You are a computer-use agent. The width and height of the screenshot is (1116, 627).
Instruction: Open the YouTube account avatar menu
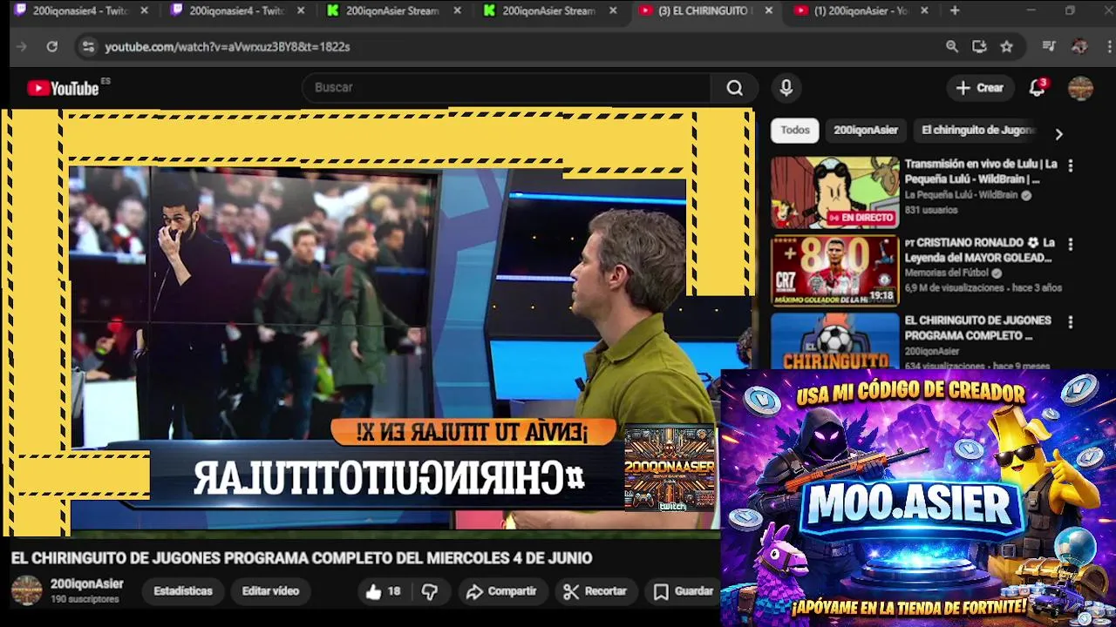[1081, 88]
